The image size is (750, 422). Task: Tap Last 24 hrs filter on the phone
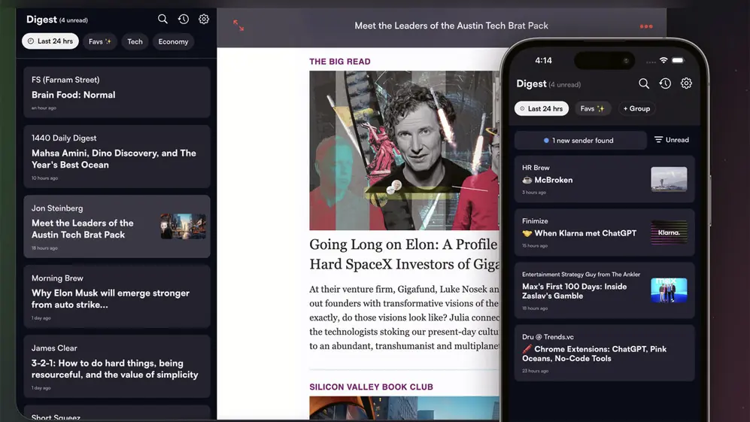coord(542,108)
